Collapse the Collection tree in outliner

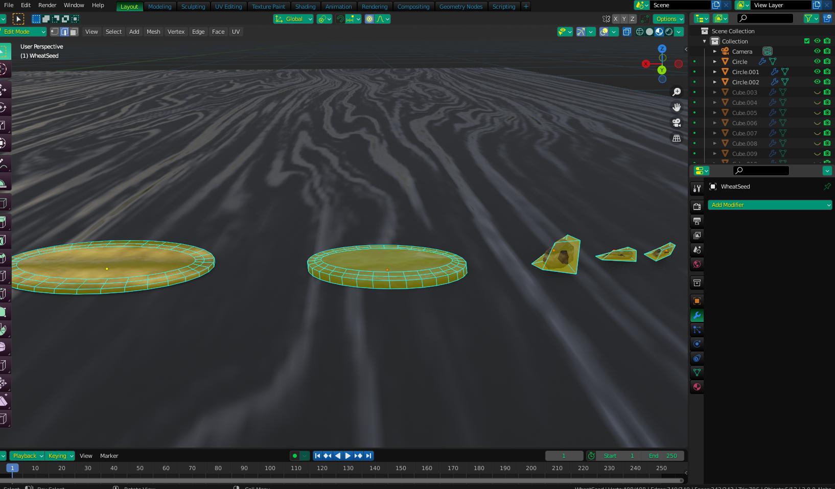pos(705,41)
